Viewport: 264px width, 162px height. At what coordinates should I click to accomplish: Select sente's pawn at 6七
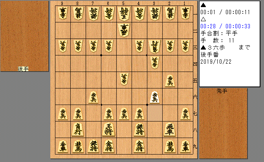(109, 114)
